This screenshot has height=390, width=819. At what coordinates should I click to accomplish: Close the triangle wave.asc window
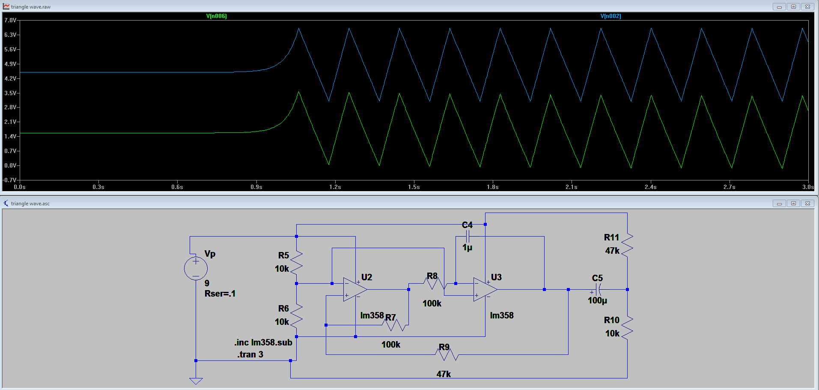tap(807, 203)
